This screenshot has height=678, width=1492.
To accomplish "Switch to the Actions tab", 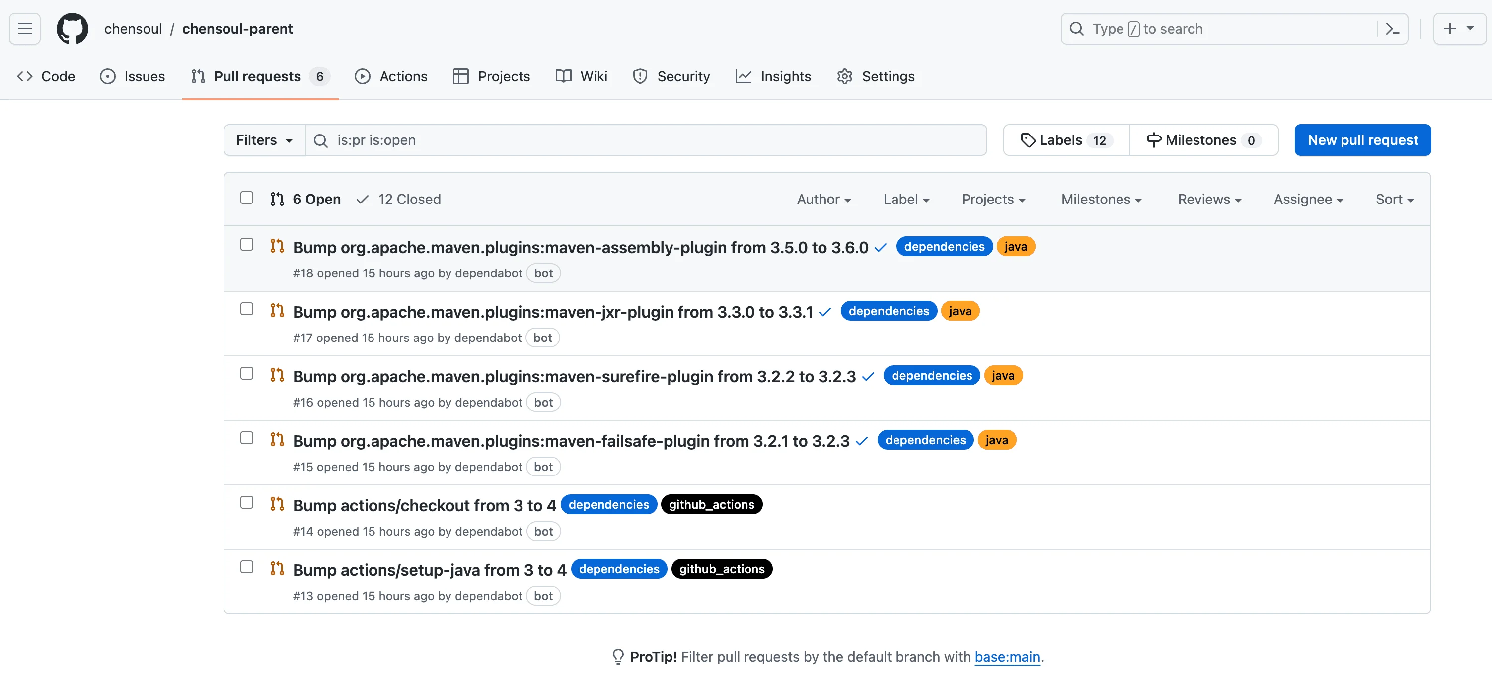I will click(391, 76).
